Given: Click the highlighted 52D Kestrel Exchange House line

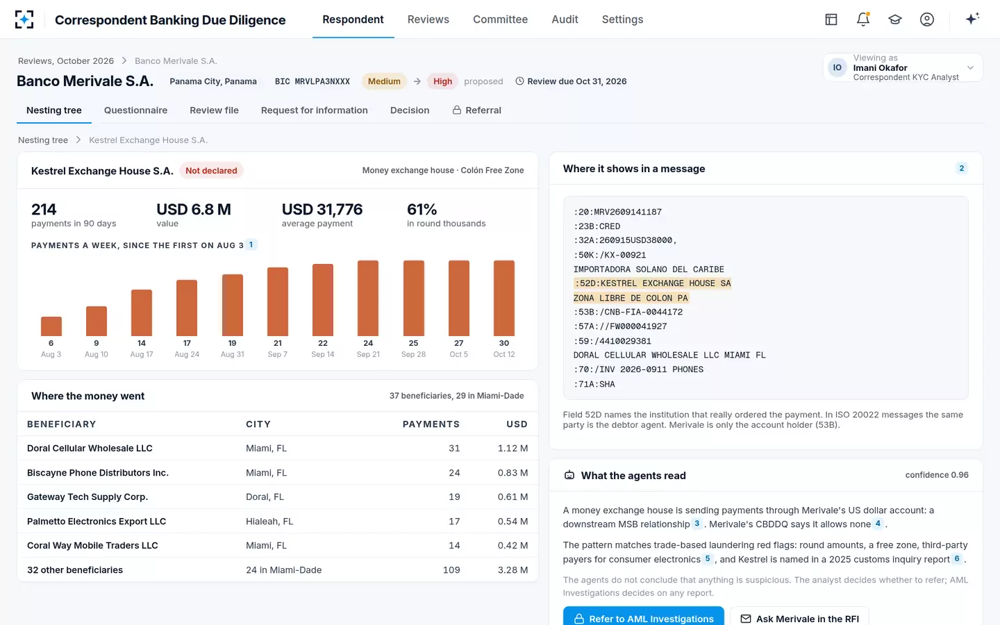Looking at the screenshot, I should [x=652, y=283].
